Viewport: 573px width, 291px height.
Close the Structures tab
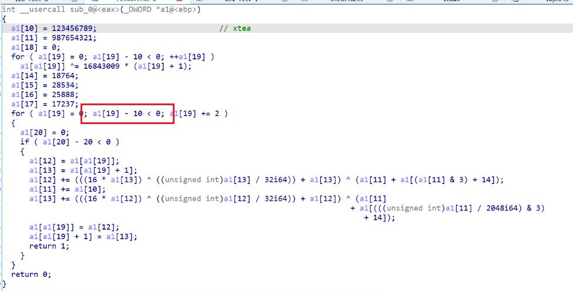(390, 1)
